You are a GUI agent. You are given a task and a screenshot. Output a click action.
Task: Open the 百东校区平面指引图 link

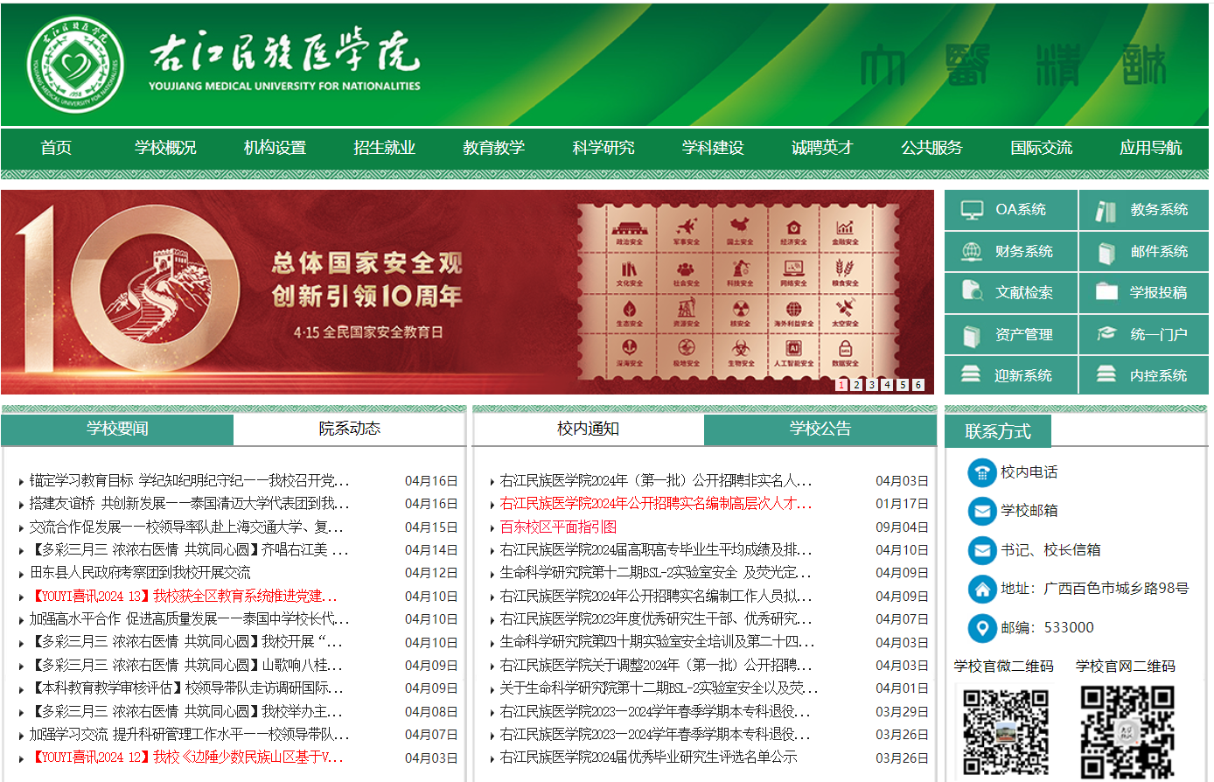point(558,527)
